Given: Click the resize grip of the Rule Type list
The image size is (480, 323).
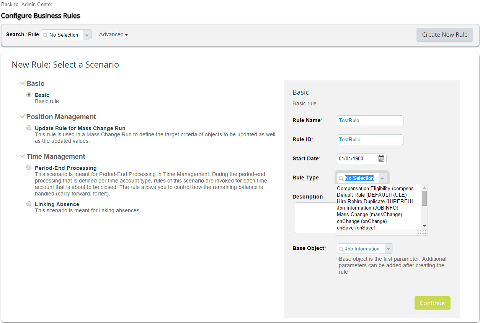Looking at the screenshot, I should click(421, 232).
